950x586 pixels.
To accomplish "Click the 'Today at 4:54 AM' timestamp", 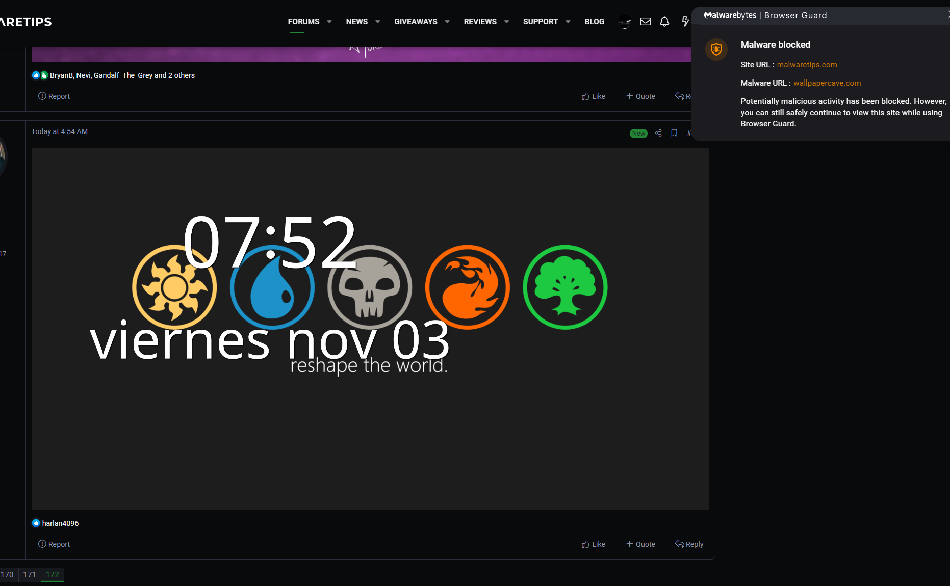I will pos(60,131).
